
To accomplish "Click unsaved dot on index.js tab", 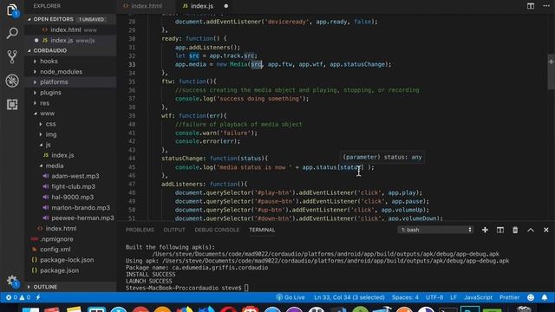I will 225,6.
